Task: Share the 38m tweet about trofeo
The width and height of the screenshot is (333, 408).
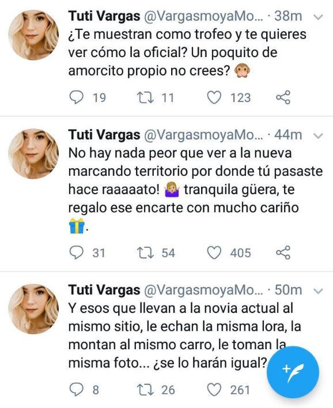Action: click(283, 97)
